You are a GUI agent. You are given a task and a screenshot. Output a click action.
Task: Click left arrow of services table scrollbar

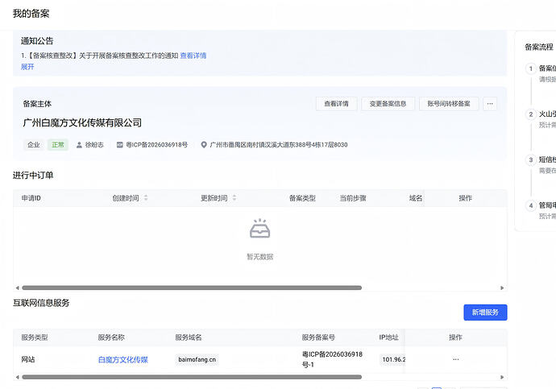point(17,377)
